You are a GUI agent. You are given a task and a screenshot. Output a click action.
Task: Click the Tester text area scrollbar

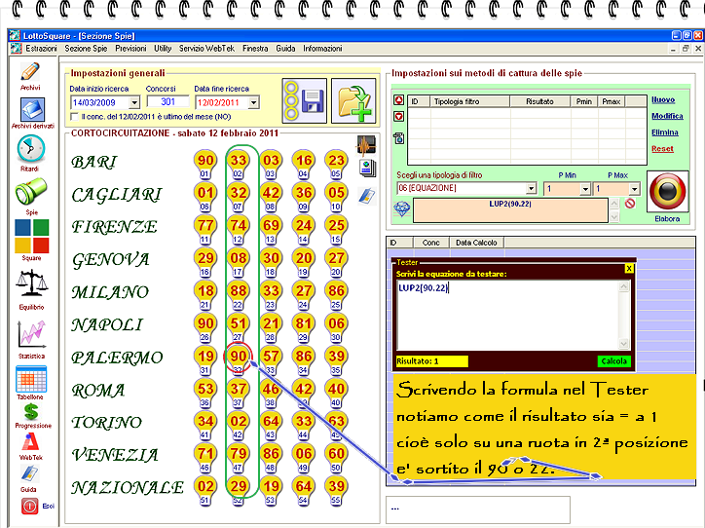click(623, 316)
